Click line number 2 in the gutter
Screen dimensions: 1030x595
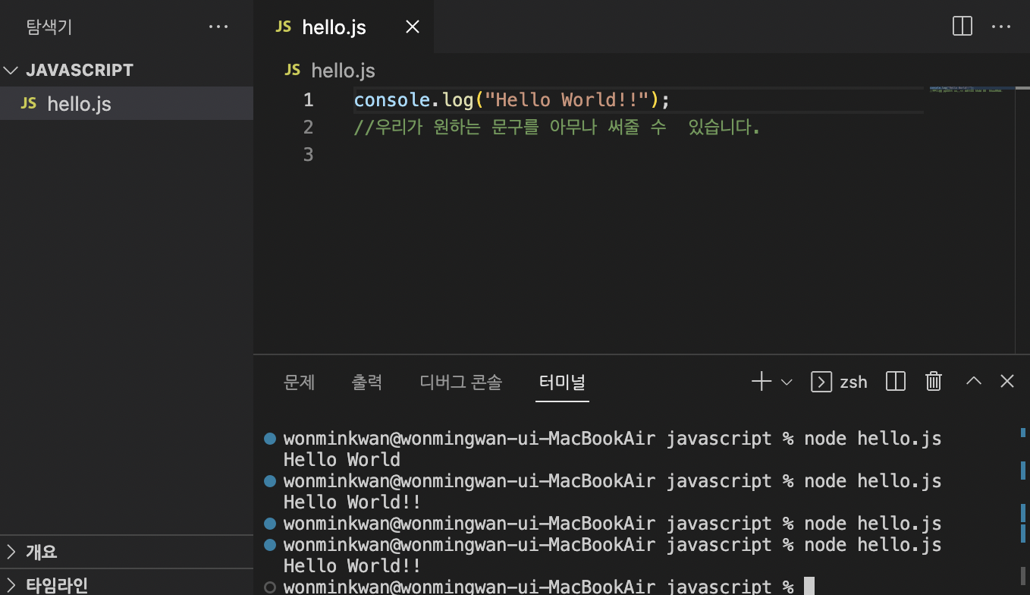pos(308,127)
